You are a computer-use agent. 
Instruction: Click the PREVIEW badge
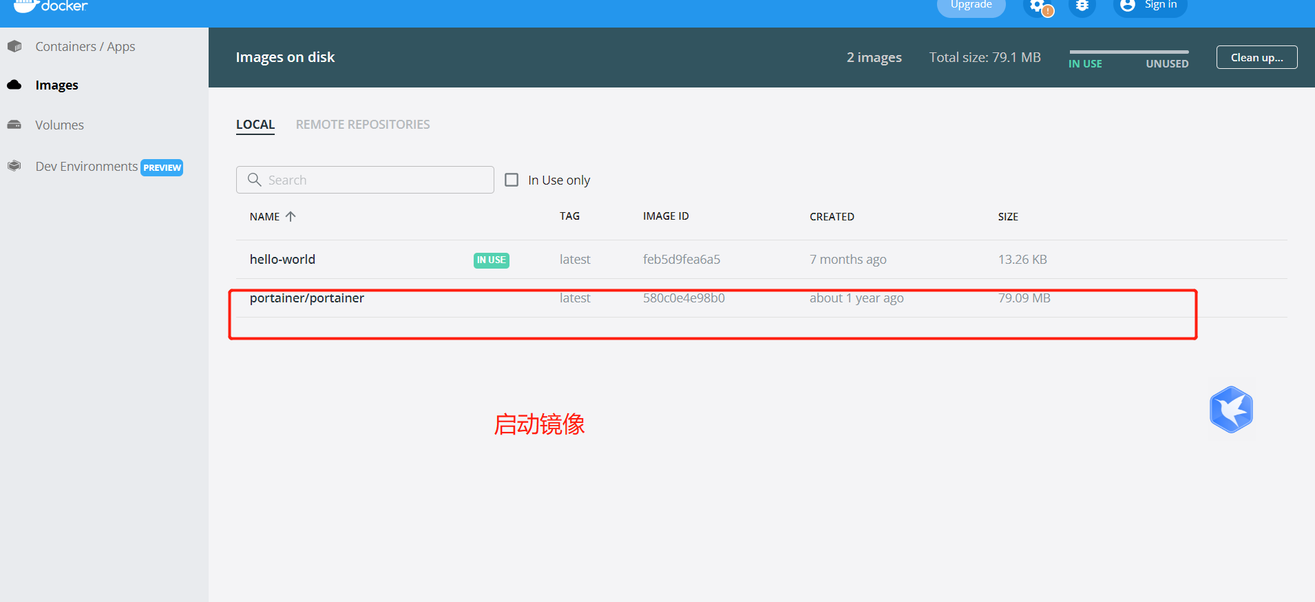pyautogui.click(x=162, y=167)
